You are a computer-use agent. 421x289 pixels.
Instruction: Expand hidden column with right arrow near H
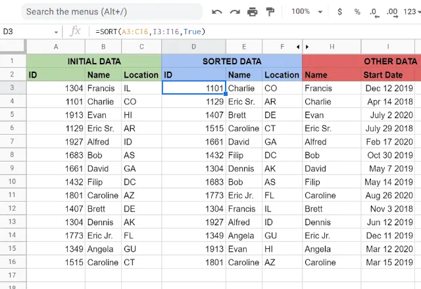pyautogui.click(x=307, y=47)
